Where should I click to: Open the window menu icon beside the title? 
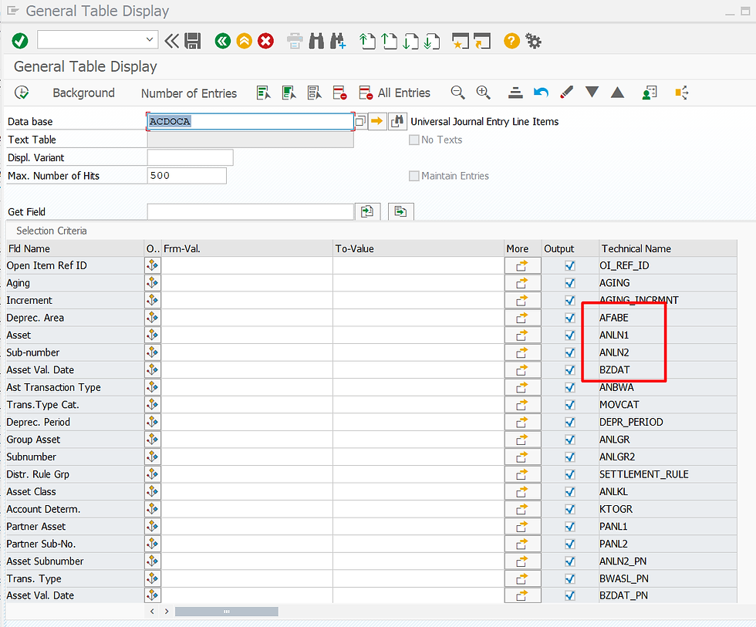tap(12, 10)
